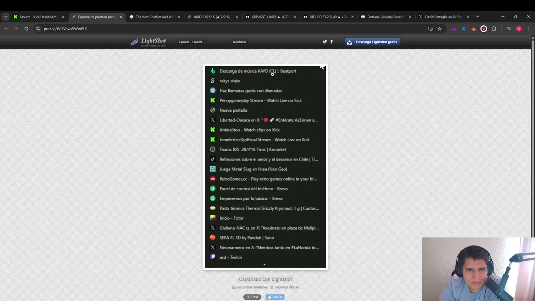
Task: Close the Stream - Kick Dashboard tab
Action: [x=63, y=17]
